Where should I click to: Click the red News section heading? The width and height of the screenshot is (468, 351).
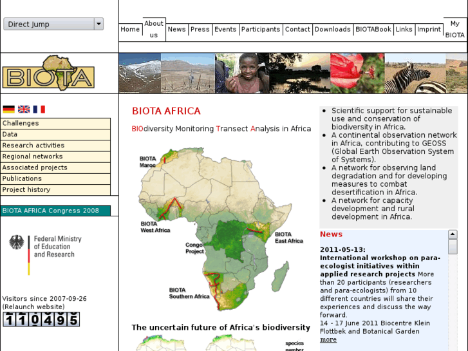pos(331,234)
